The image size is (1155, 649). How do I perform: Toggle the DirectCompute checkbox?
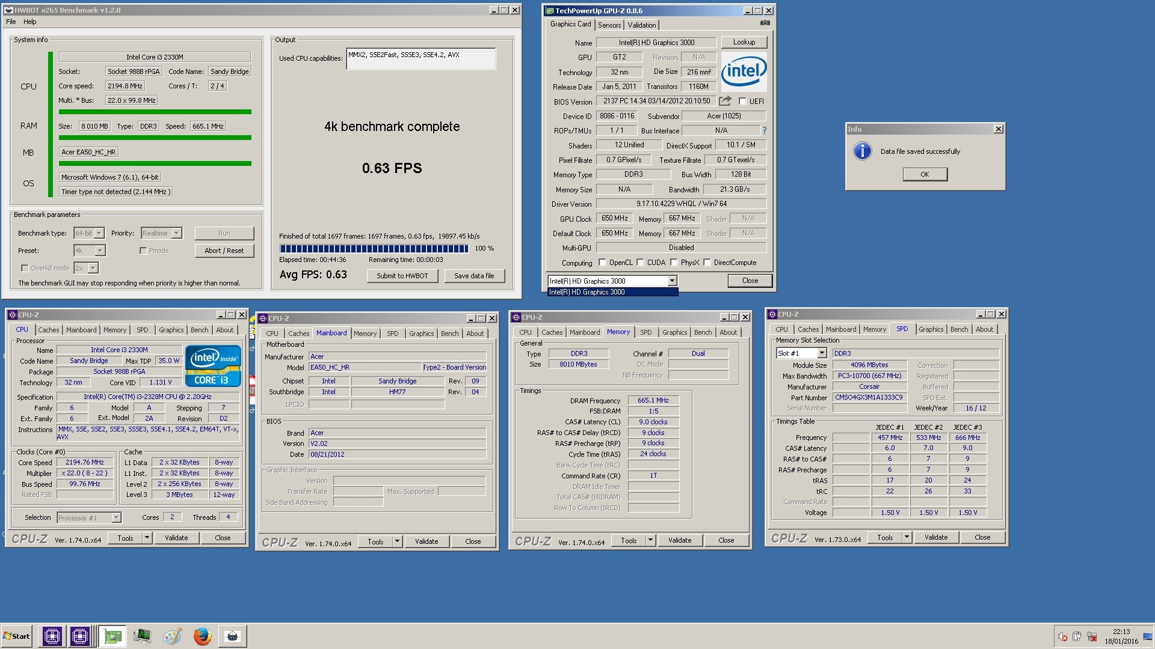coord(707,263)
